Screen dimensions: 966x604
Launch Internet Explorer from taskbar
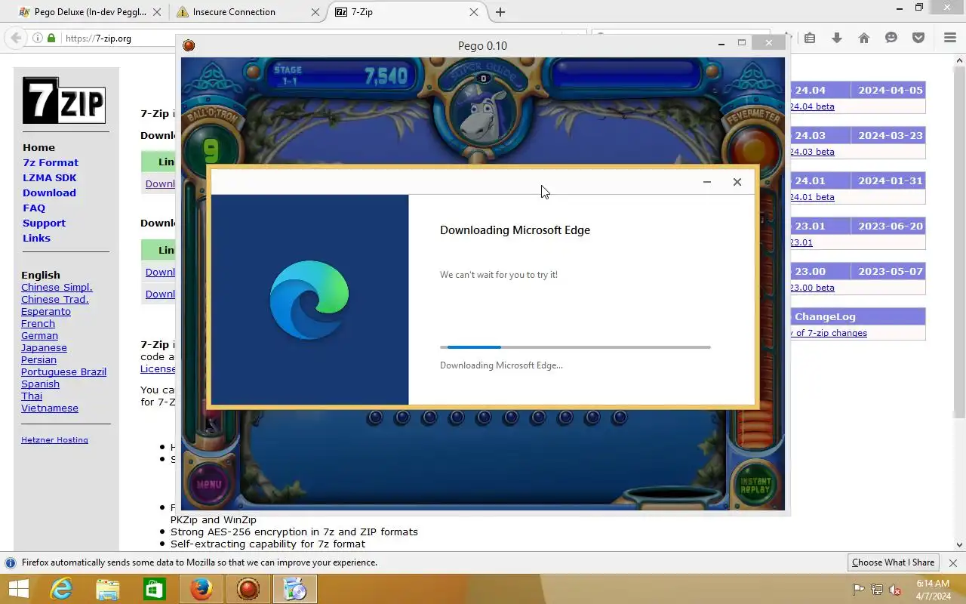(61, 589)
